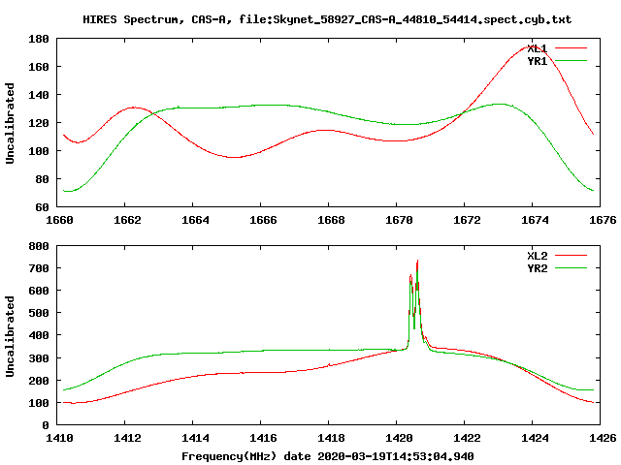Click the XL1 legend label
The height and width of the screenshot is (465, 621).
(x=538, y=48)
